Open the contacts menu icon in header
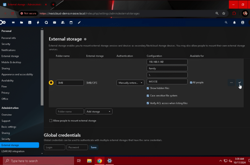250x165 pixels. [243, 22]
